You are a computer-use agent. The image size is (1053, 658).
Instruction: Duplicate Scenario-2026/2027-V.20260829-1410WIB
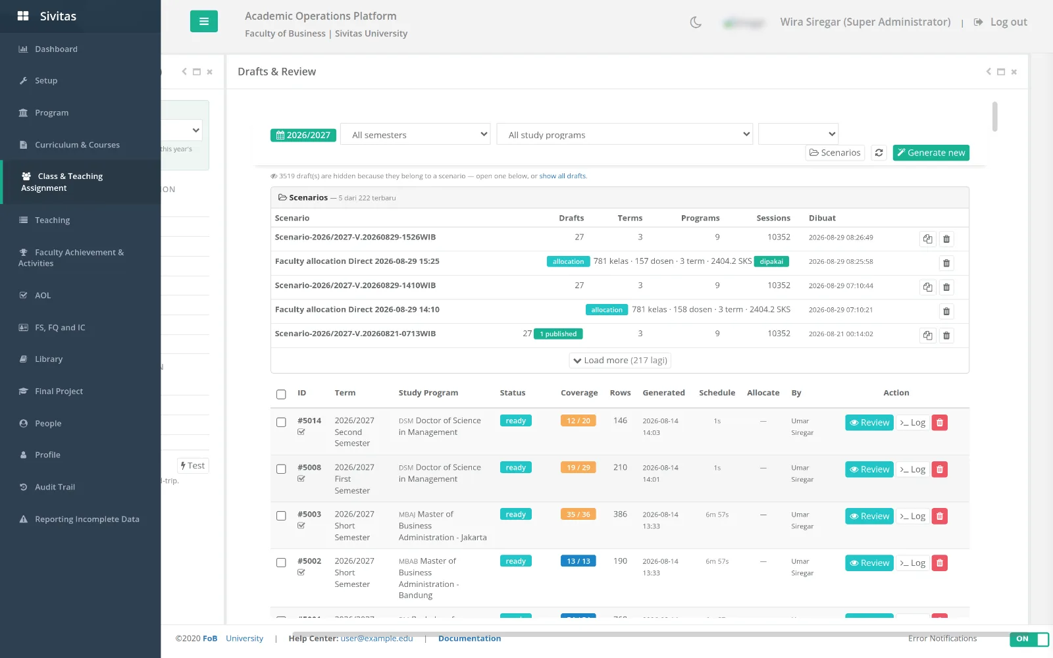click(x=927, y=287)
